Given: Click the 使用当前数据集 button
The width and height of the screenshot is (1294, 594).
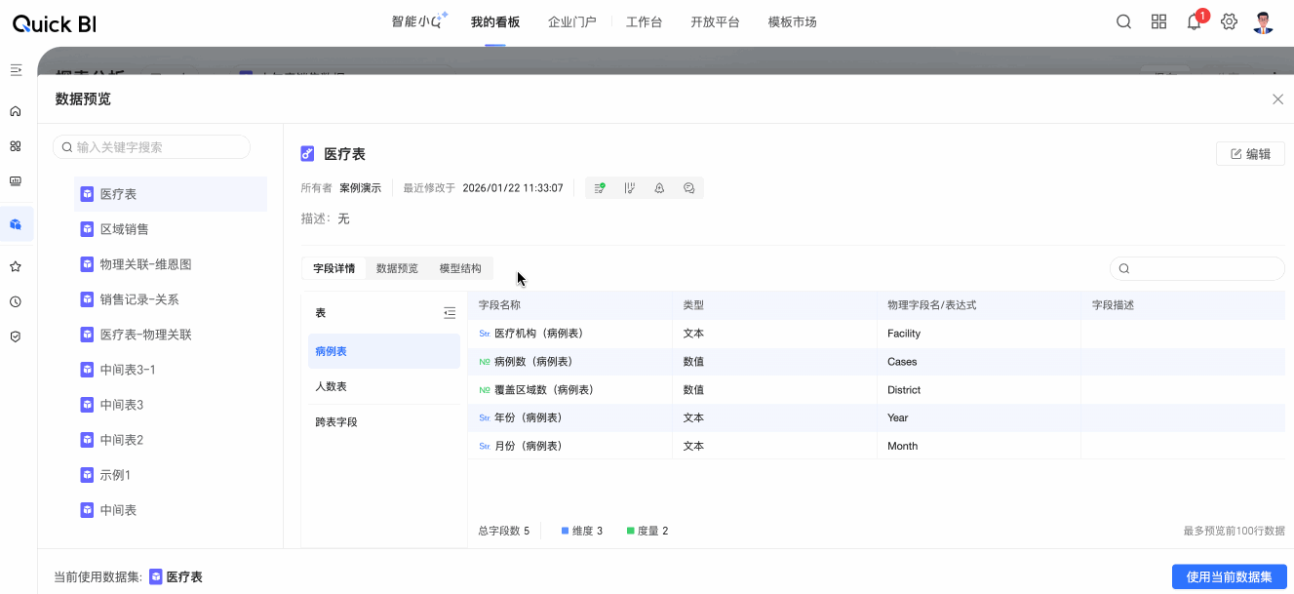Looking at the screenshot, I should [1229, 576].
